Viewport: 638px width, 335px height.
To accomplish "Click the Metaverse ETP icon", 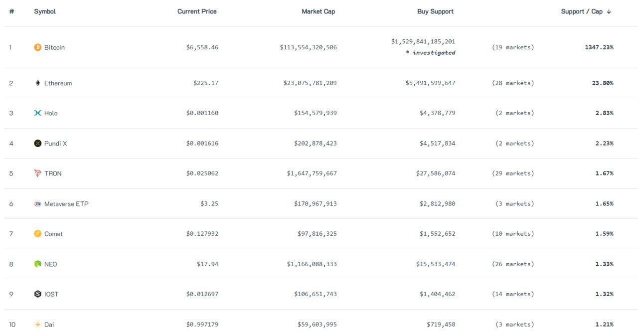I will (x=37, y=204).
